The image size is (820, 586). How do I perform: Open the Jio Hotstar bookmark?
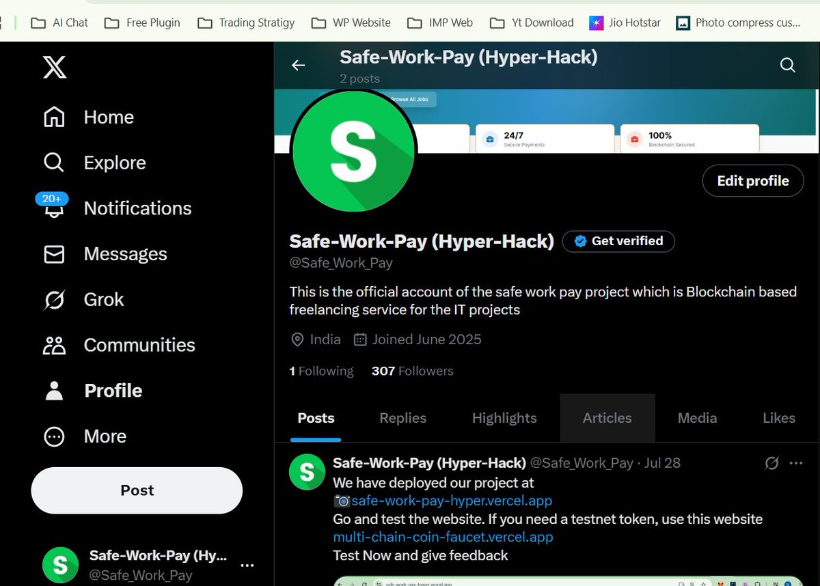[x=624, y=23]
